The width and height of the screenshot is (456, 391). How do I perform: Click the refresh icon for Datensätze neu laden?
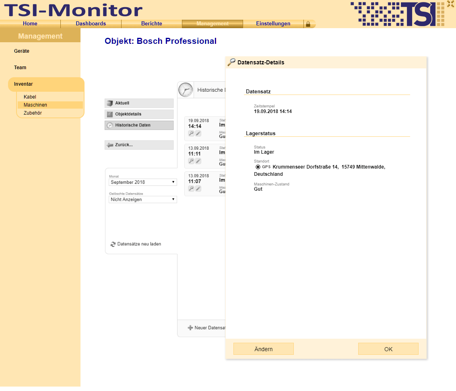tap(113, 244)
